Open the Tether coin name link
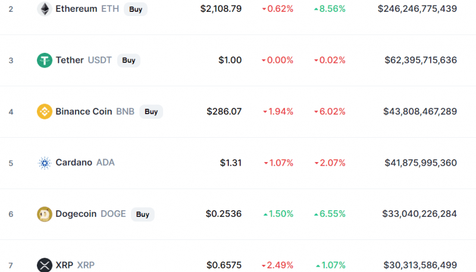This screenshot has height=272, width=476. click(x=70, y=60)
